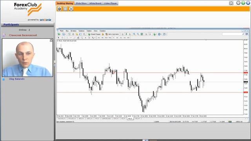This screenshot has height=141, width=251.
Task: Toggle the Авто-торговля button
Action: [x=112, y=34]
